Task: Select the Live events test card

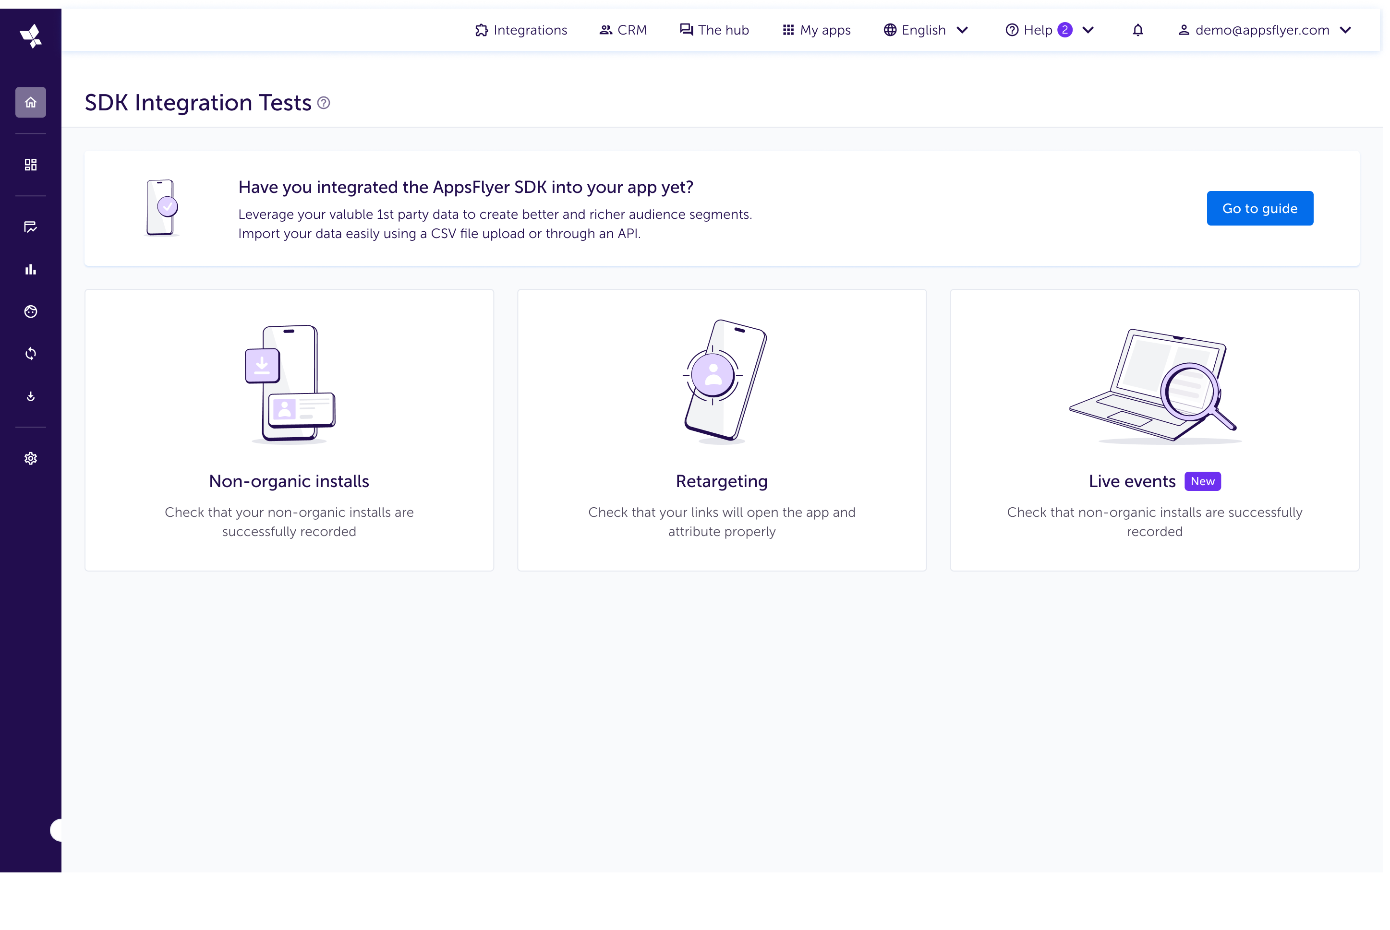Action: coord(1154,430)
